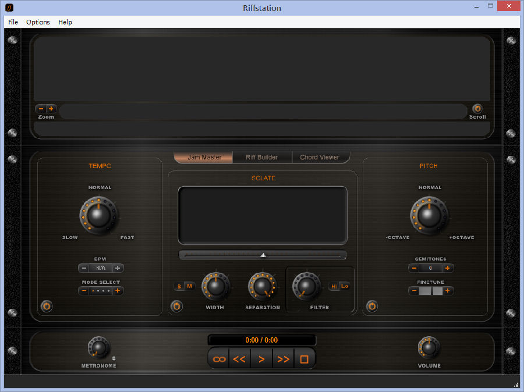Open the Options menu

pyautogui.click(x=38, y=22)
